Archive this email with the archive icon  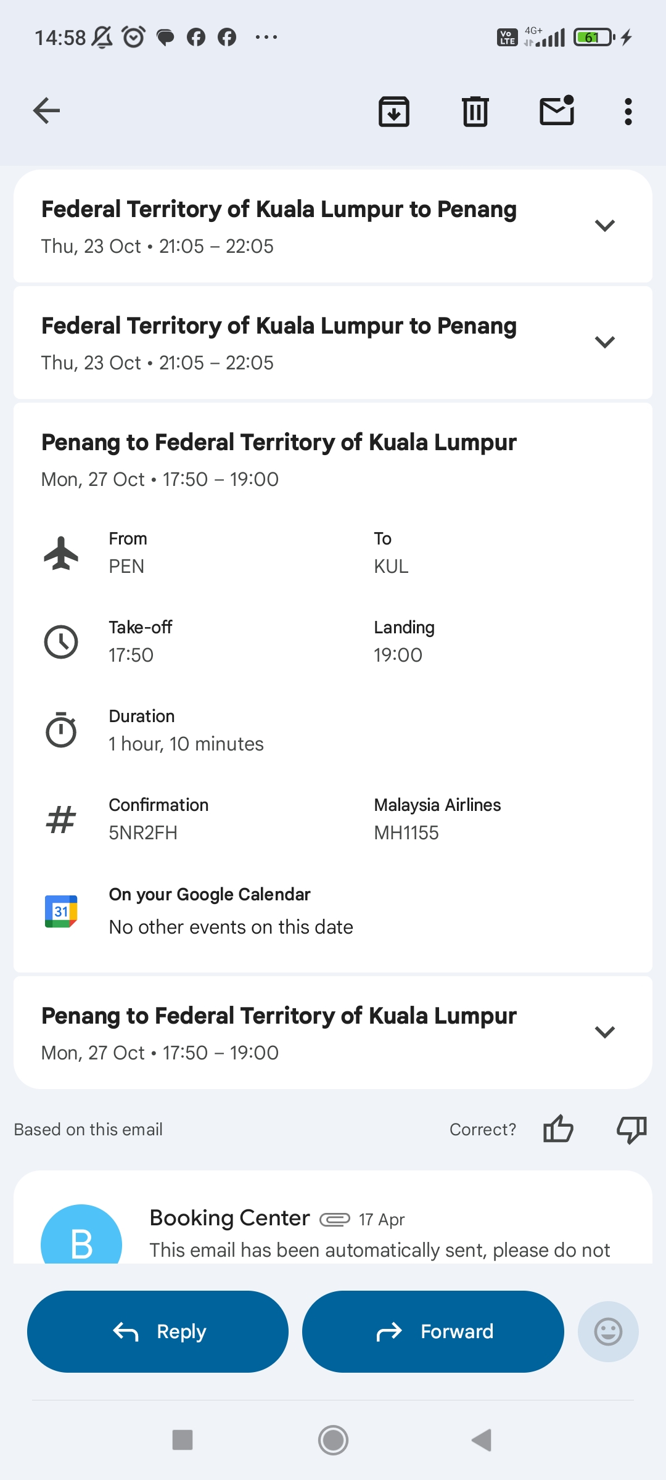pos(394,112)
